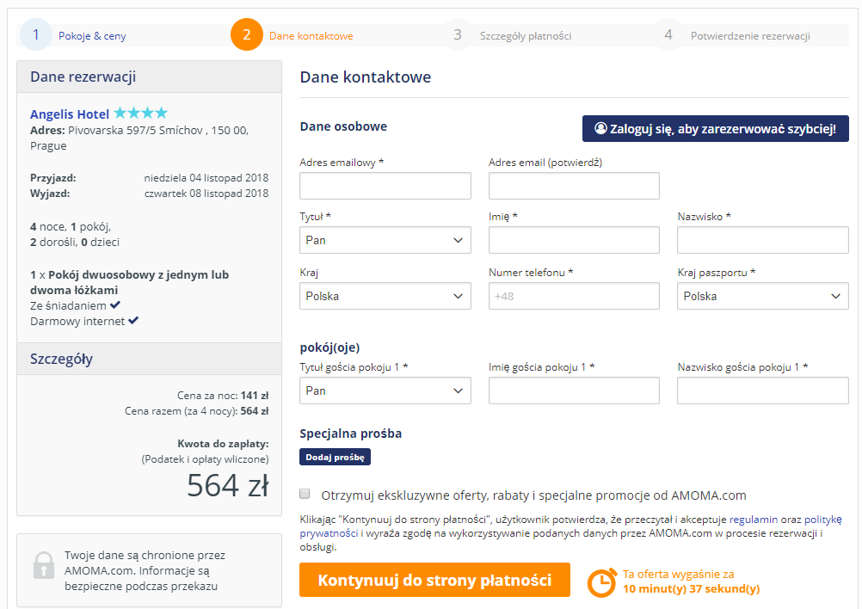Click step 1 circle Pokoje & ceny
Image resolution: width=862 pixels, height=609 pixels.
[x=35, y=35]
